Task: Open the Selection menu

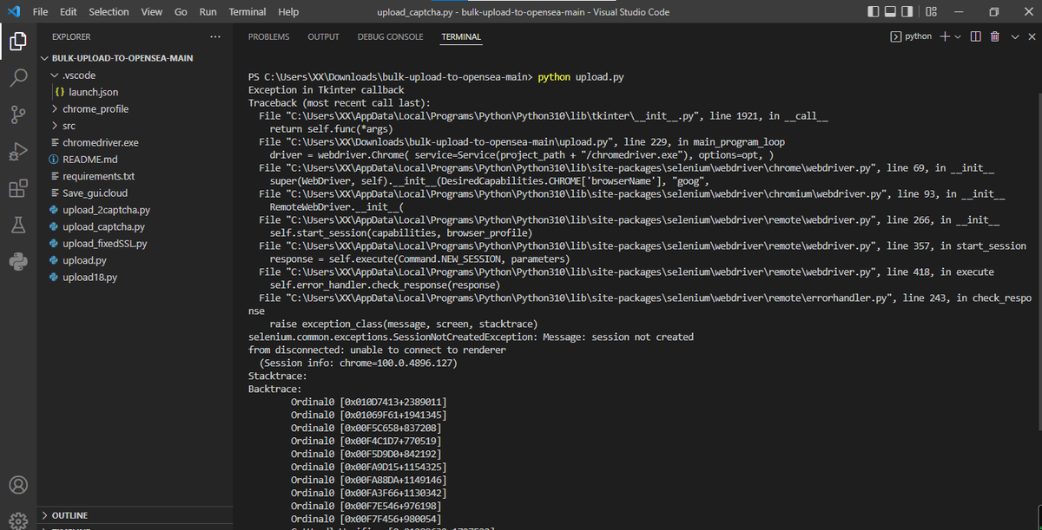Action: click(x=109, y=11)
